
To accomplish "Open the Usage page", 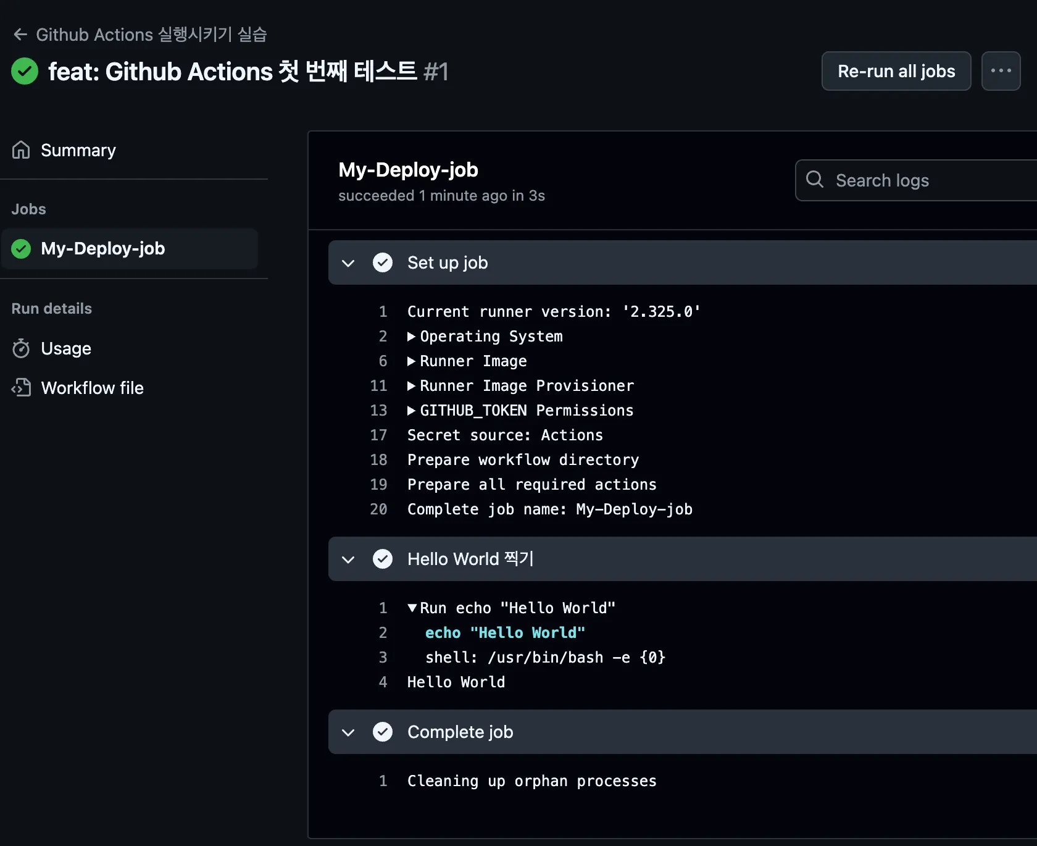I will [x=66, y=348].
